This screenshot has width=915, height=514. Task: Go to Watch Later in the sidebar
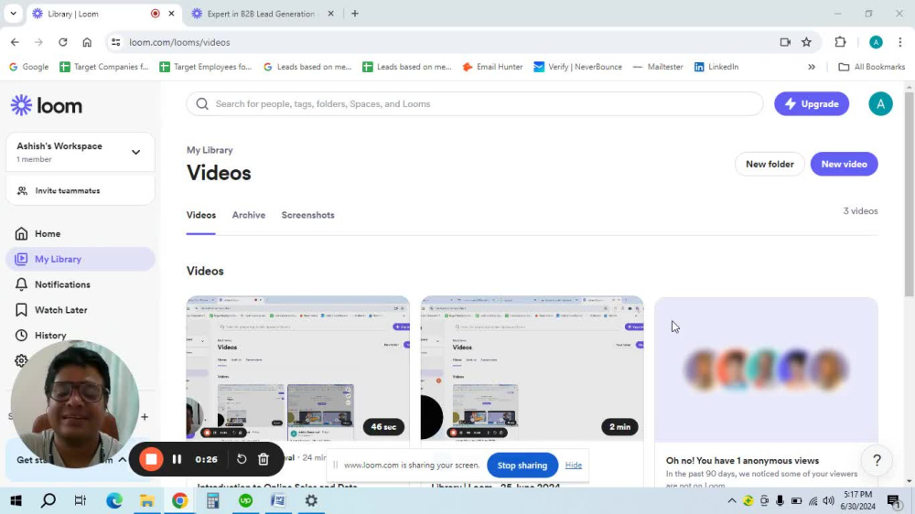[x=81, y=310]
